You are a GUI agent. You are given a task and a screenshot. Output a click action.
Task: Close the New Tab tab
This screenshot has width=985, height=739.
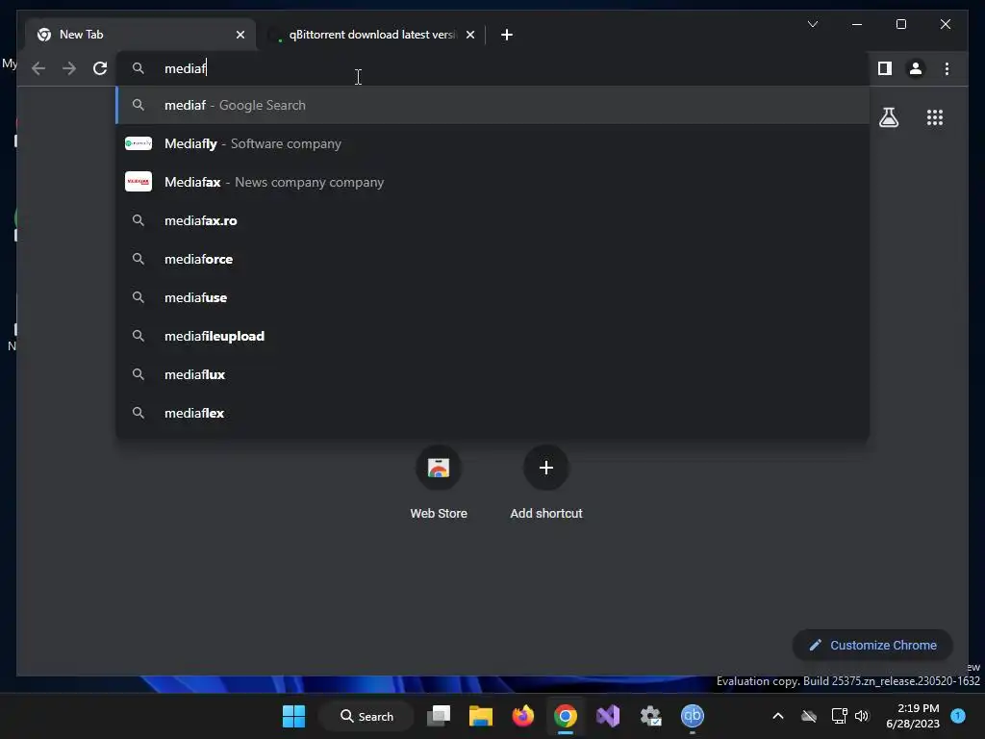[x=240, y=35]
